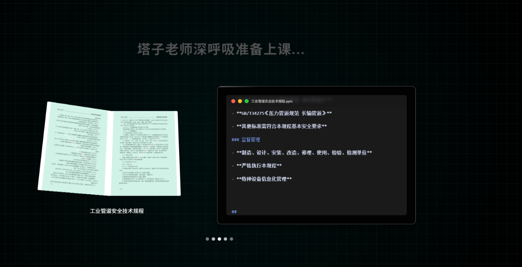Click the red traffic light icon
Image resolution: width=522 pixels, height=267 pixels.
click(x=233, y=100)
